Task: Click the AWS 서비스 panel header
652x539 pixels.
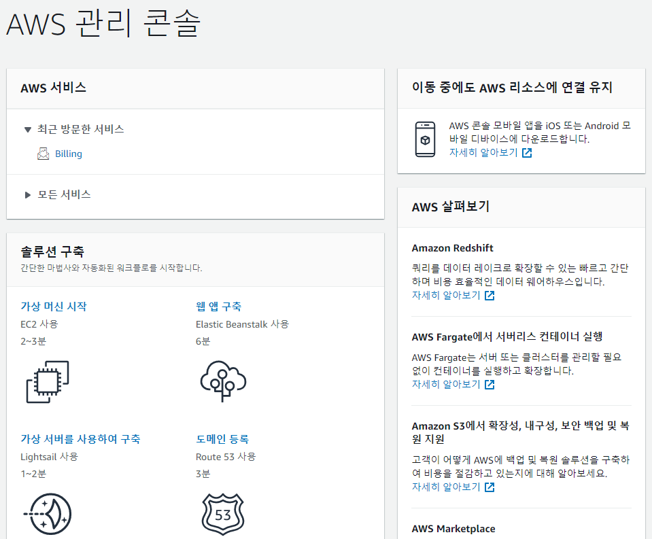Action: pos(54,88)
